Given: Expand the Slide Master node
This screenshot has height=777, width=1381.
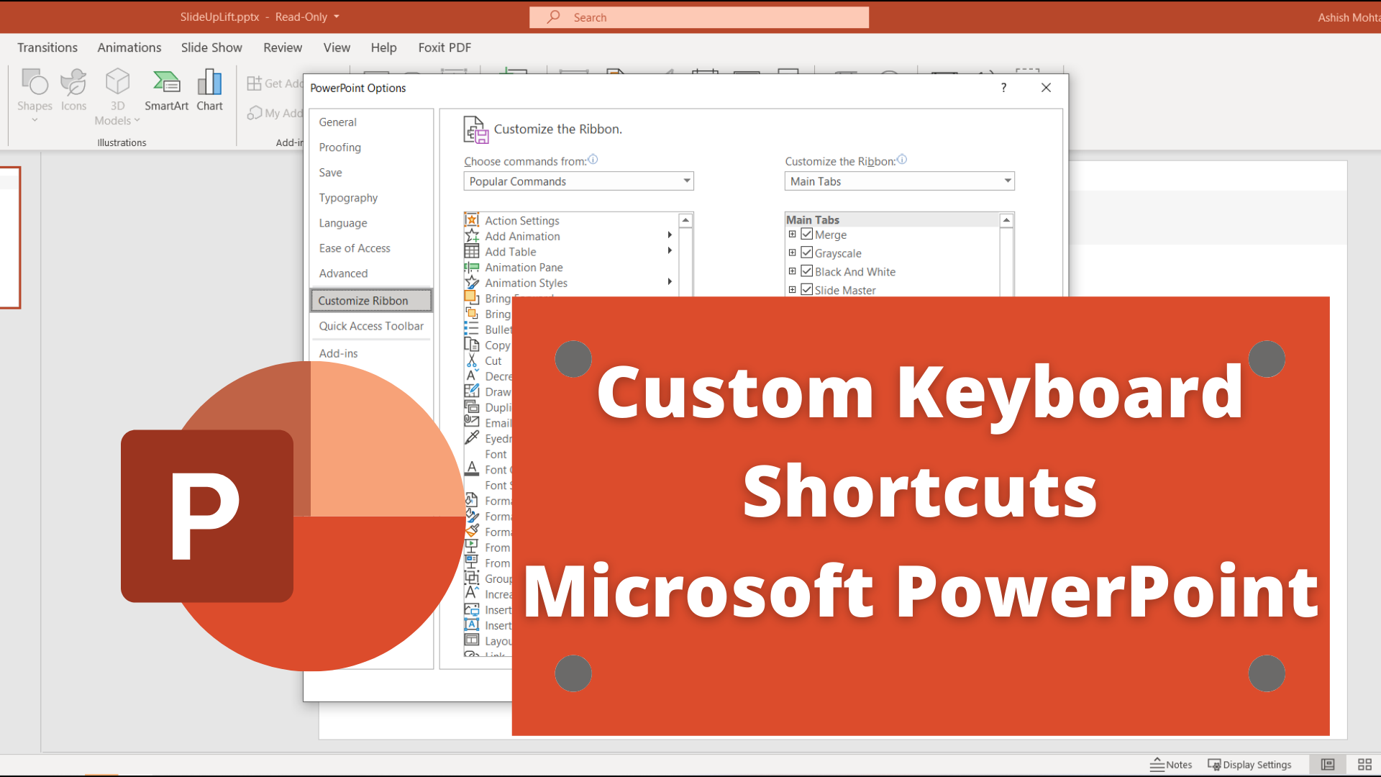Looking at the screenshot, I should click(x=792, y=290).
